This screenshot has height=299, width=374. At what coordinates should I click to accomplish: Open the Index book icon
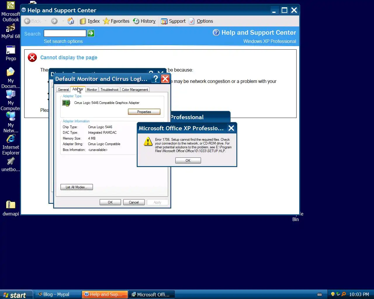pos(83,21)
